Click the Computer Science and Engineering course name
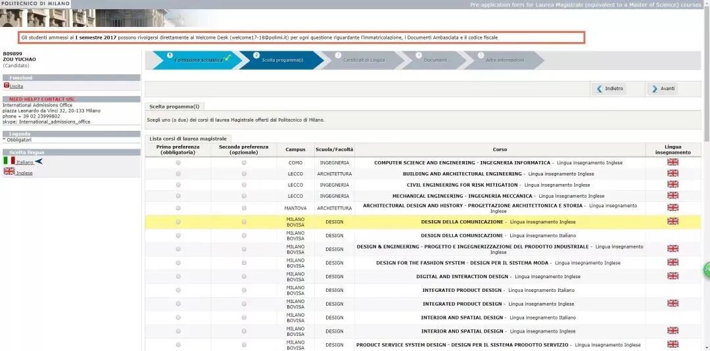The image size is (710, 351). [x=462, y=162]
